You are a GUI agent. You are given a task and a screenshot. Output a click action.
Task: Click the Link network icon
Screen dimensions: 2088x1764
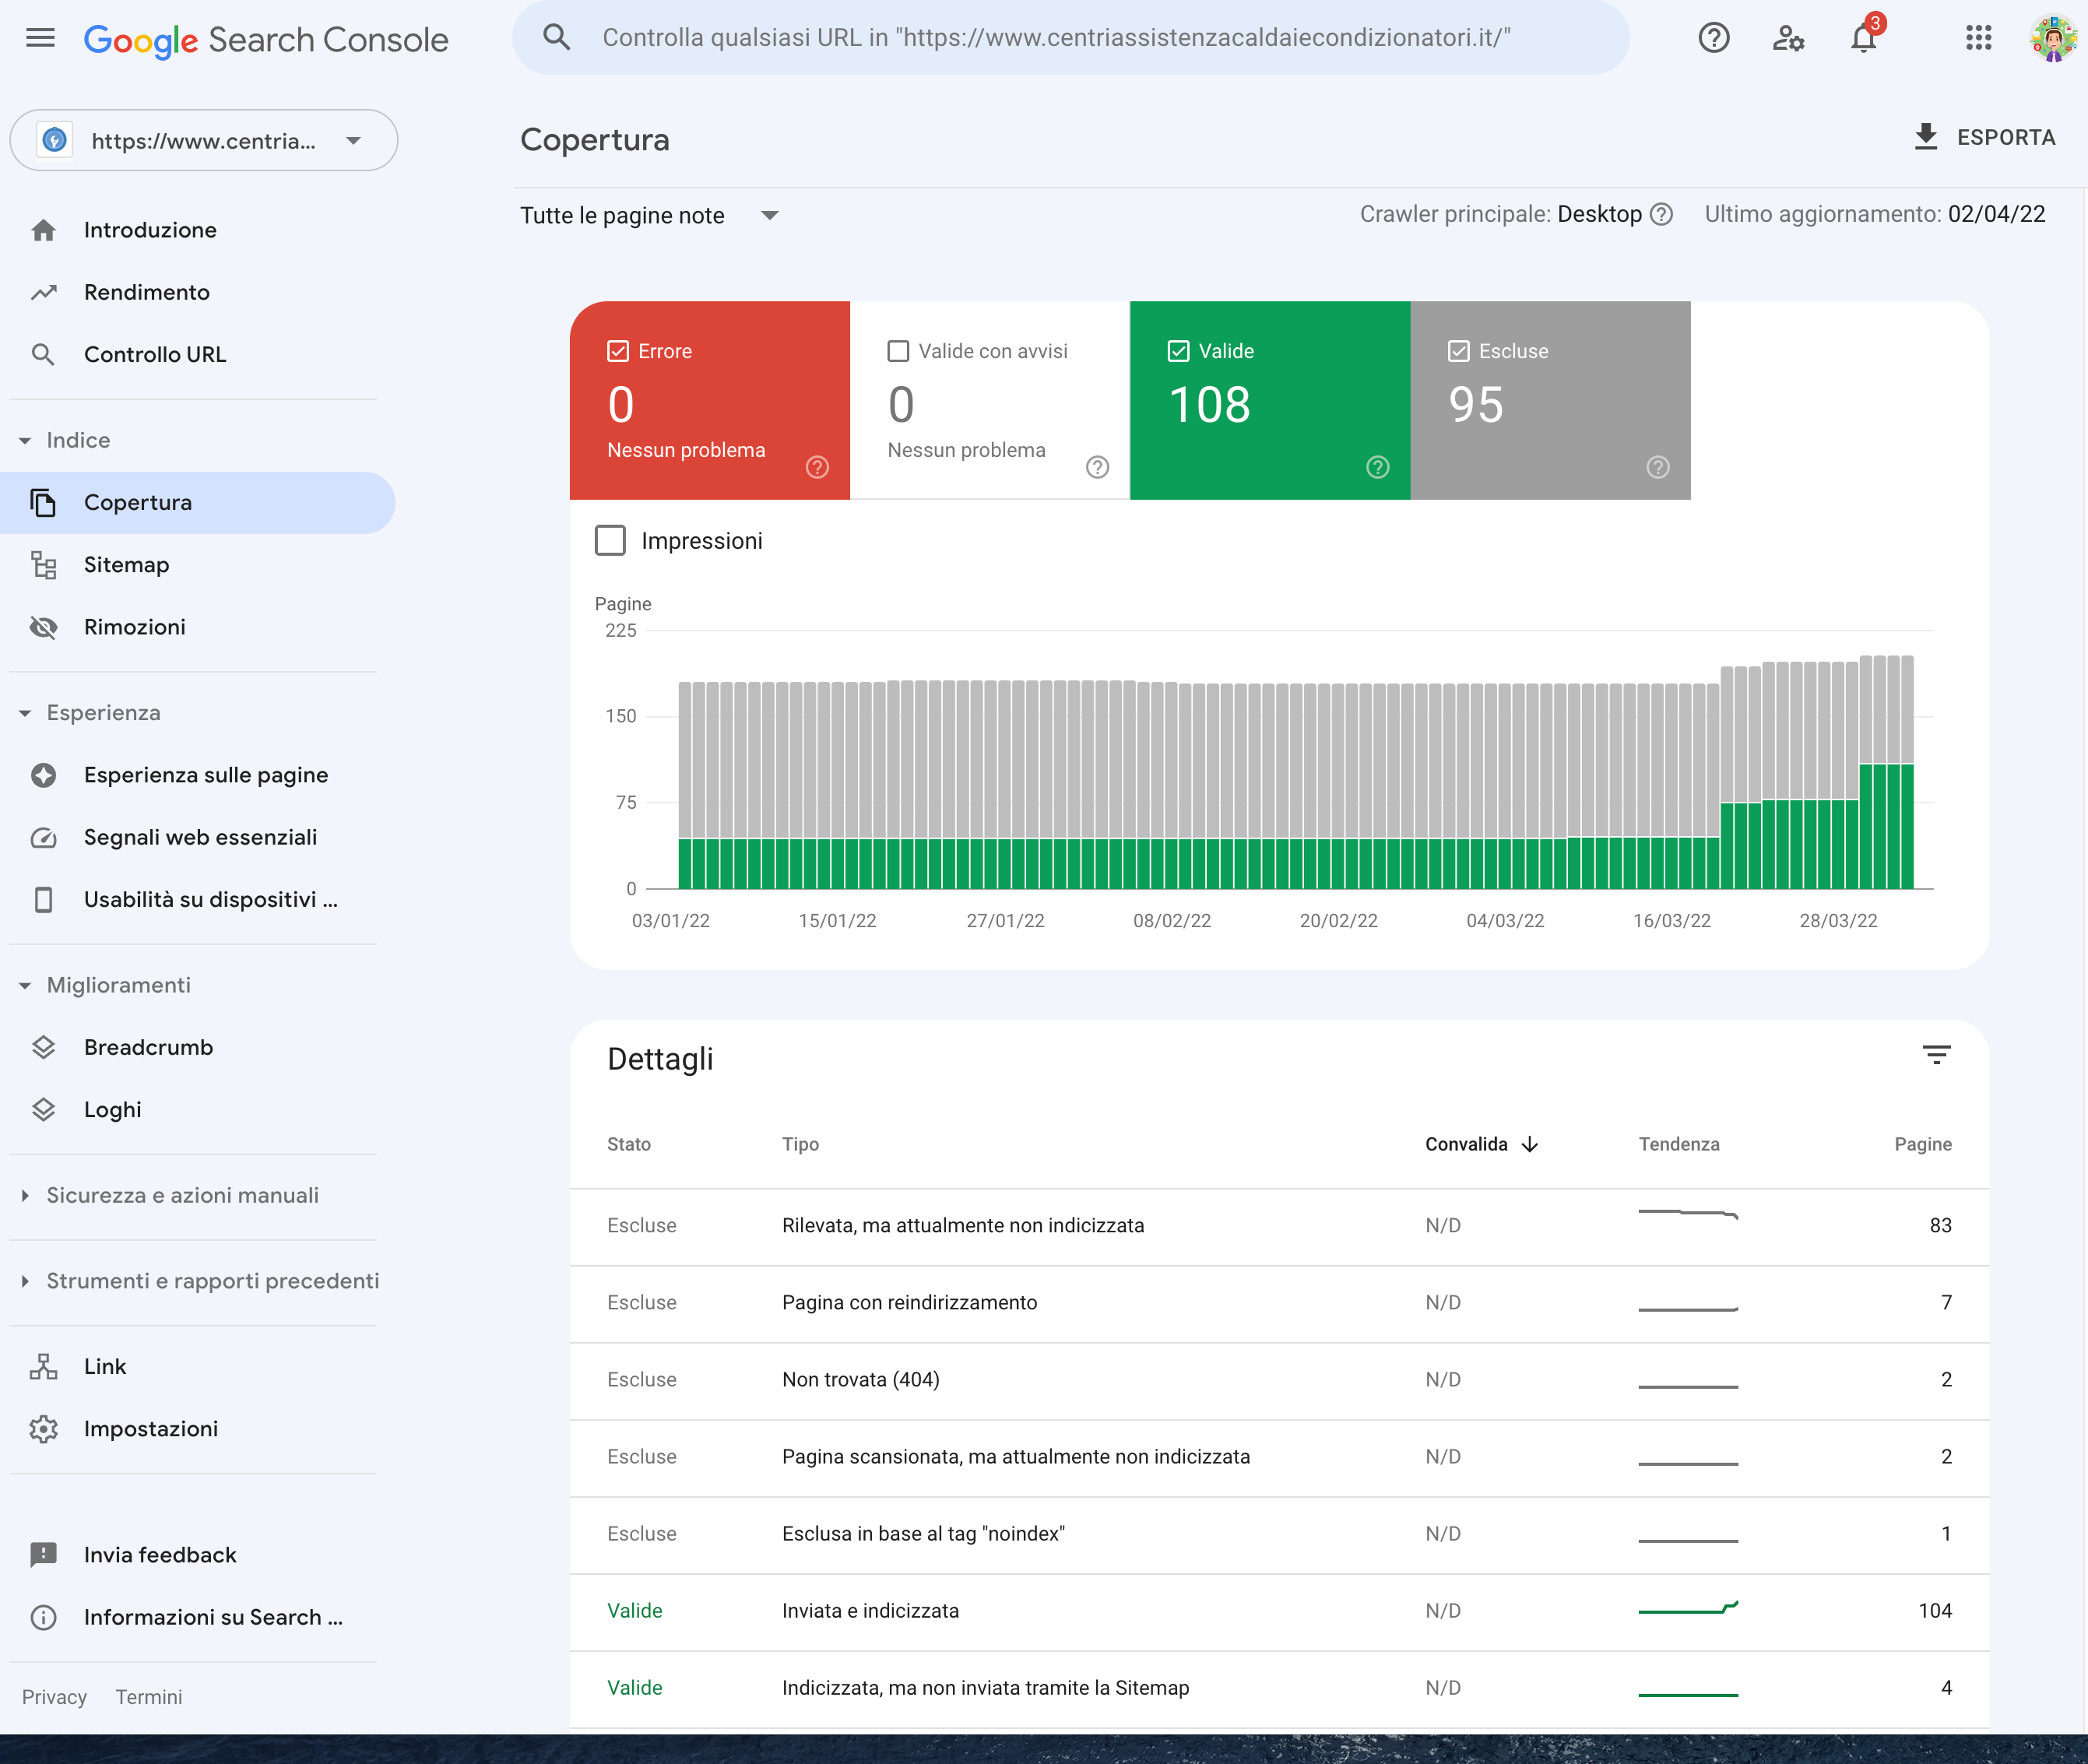point(43,1366)
